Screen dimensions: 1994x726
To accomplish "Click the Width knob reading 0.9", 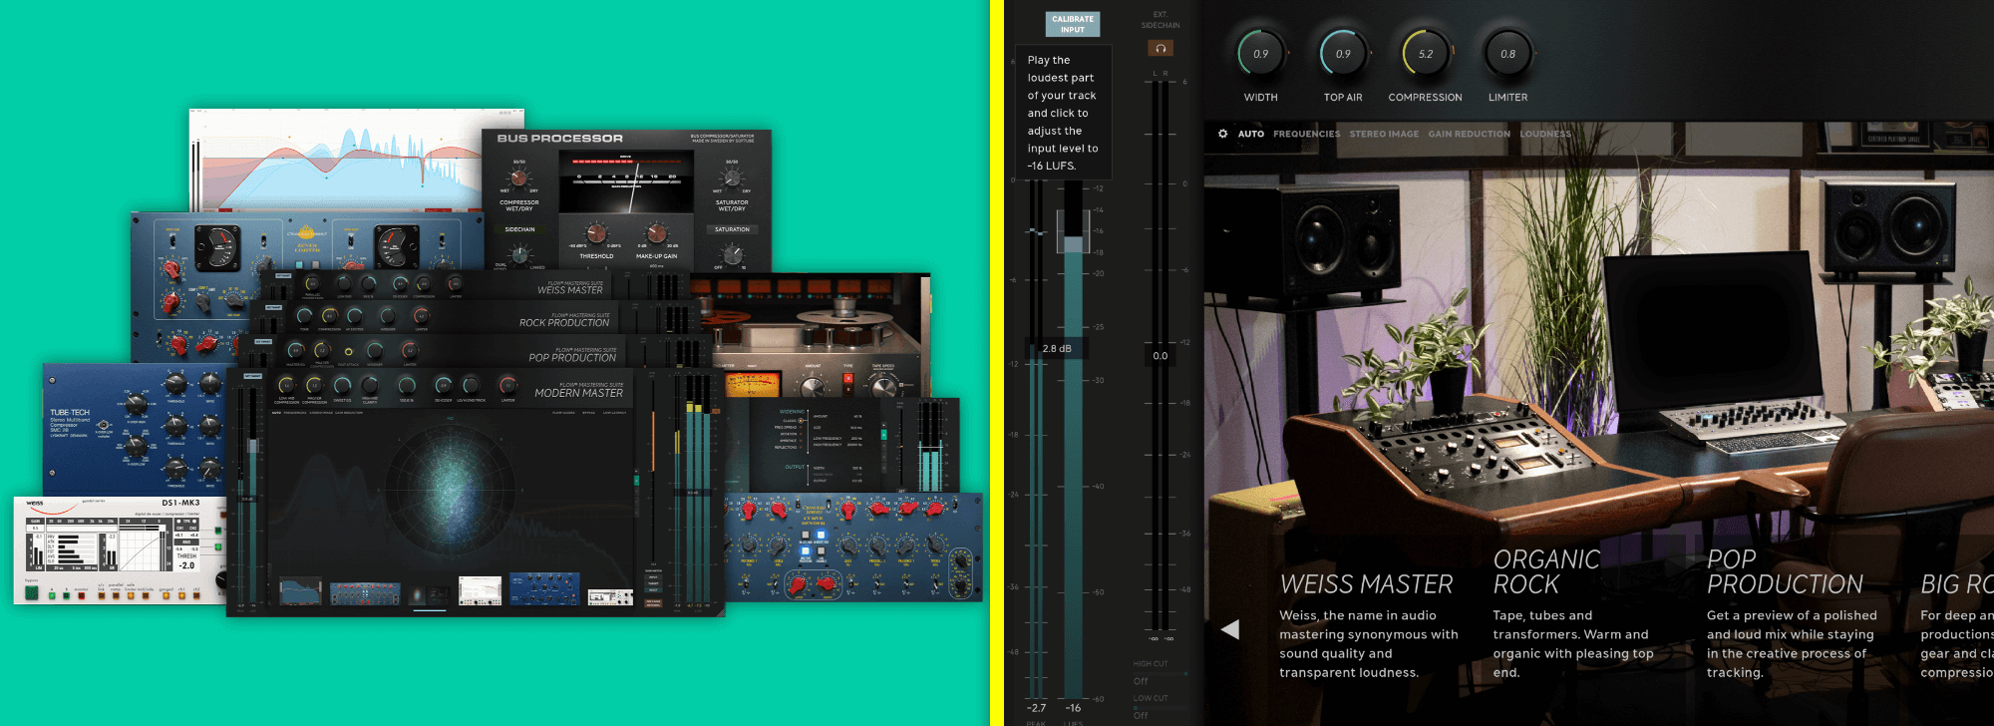I will 1260,54.
